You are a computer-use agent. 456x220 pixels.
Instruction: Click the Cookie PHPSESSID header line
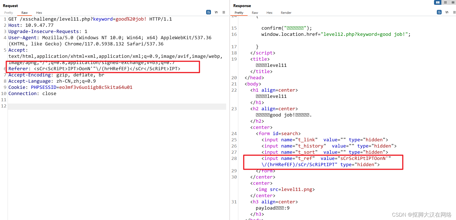[71, 87]
